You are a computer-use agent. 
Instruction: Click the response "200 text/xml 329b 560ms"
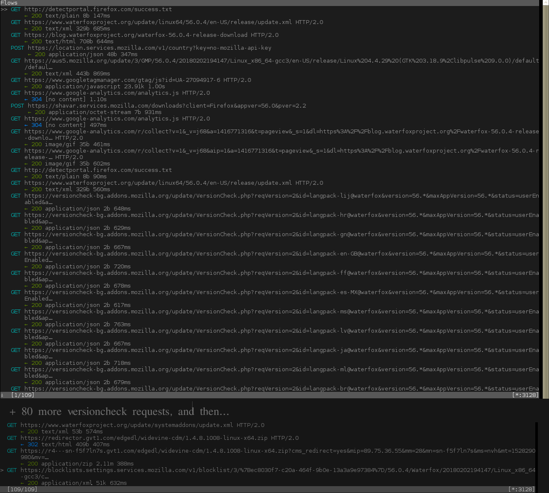click(x=67, y=189)
